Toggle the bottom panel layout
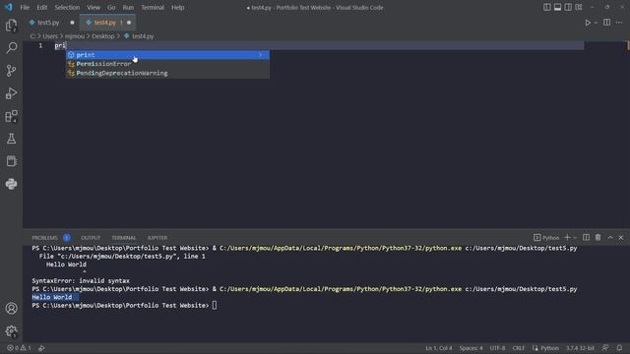The image size is (630, 354). point(557,7)
